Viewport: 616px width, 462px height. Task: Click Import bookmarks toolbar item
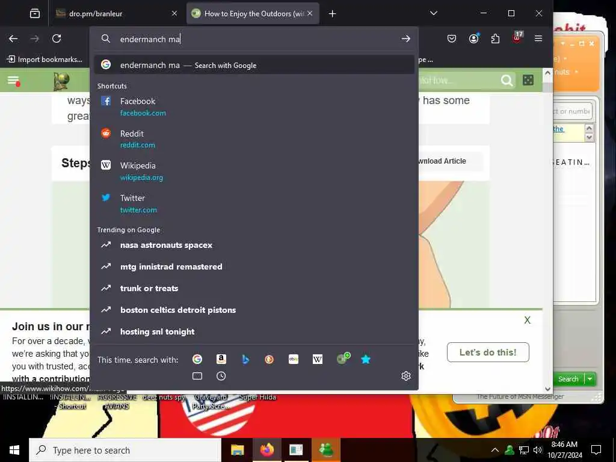pos(45,60)
